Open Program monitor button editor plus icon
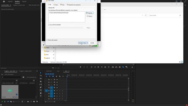Screen dimensions: 188x106 [132, 67]
